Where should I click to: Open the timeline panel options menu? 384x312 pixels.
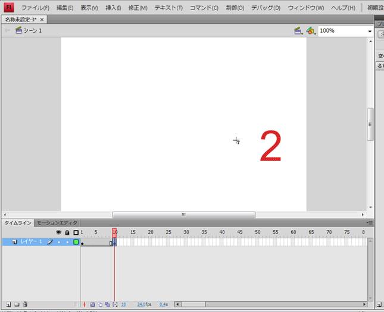pyautogui.click(x=370, y=223)
